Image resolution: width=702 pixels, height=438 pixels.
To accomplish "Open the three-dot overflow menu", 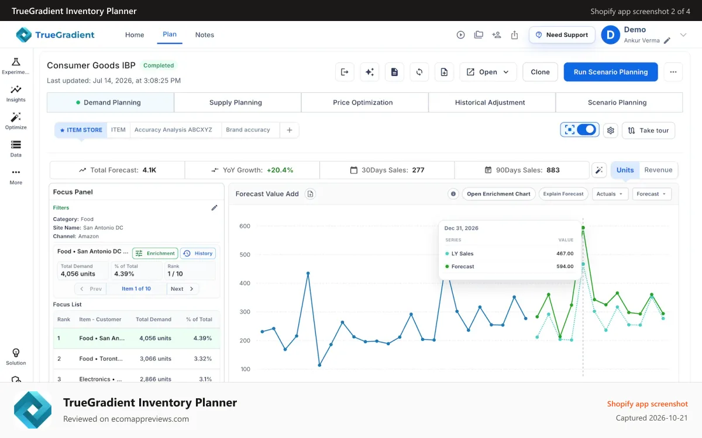I will (x=673, y=72).
